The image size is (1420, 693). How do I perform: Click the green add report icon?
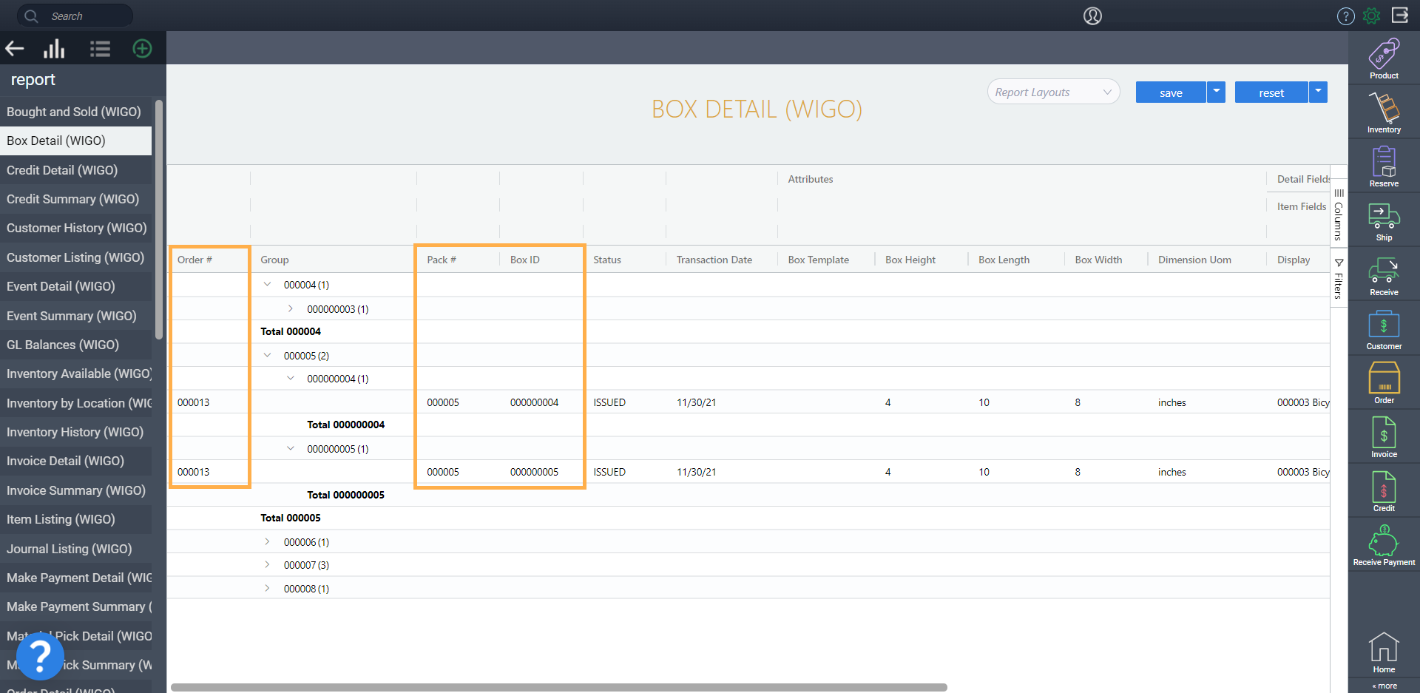pyautogui.click(x=142, y=49)
